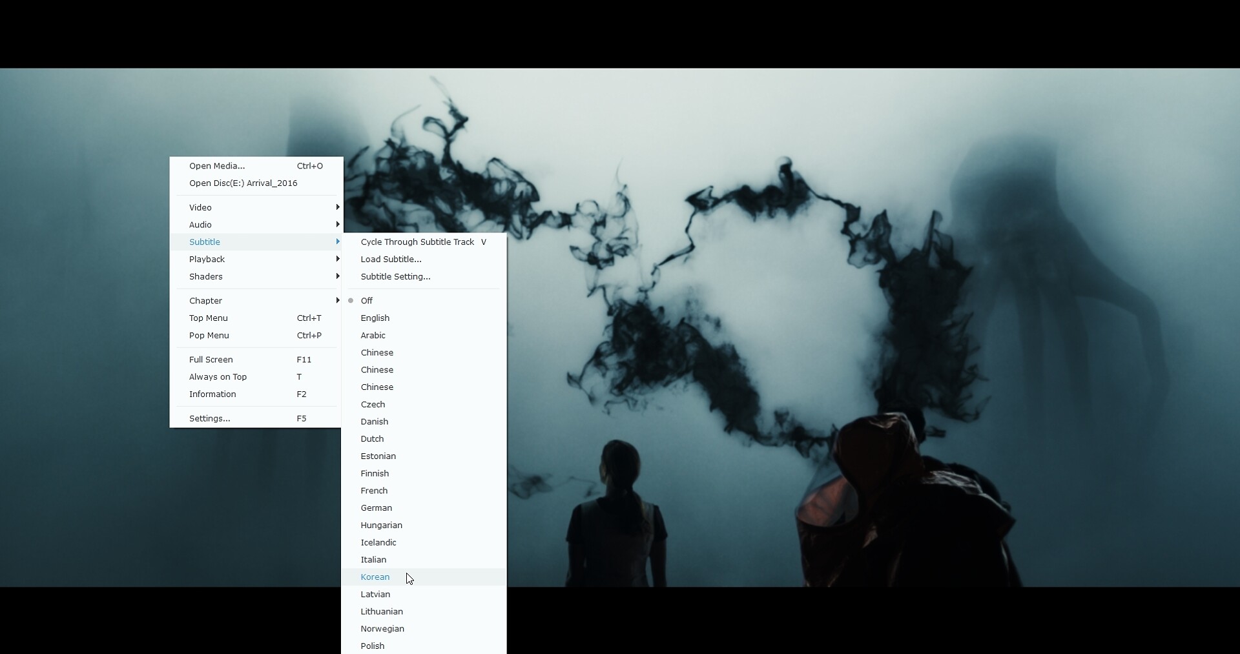The image size is (1240, 654).
Task: Select the Off subtitle radio option
Action: 366,301
